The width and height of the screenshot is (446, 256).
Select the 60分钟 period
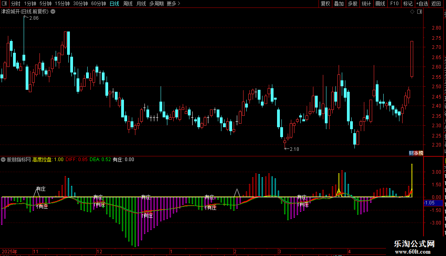99,4
